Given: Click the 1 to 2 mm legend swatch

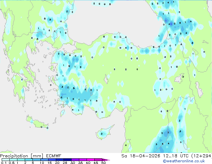Looking at the screenshot, I should pos(21,160).
